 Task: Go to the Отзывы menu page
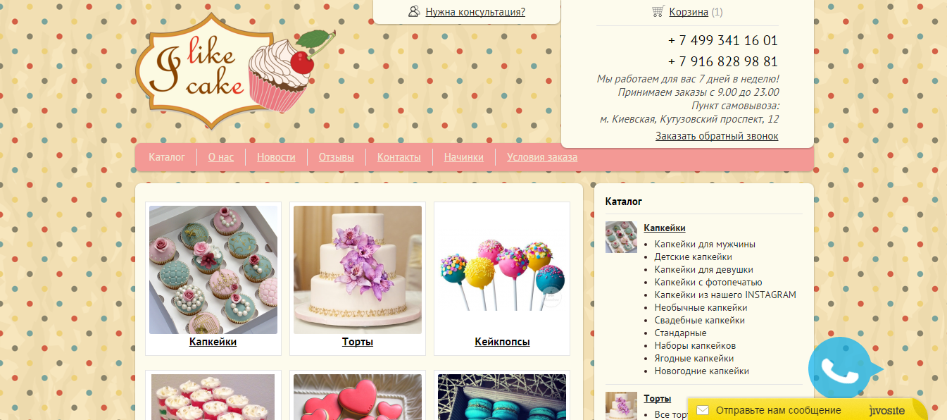pyautogui.click(x=336, y=157)
